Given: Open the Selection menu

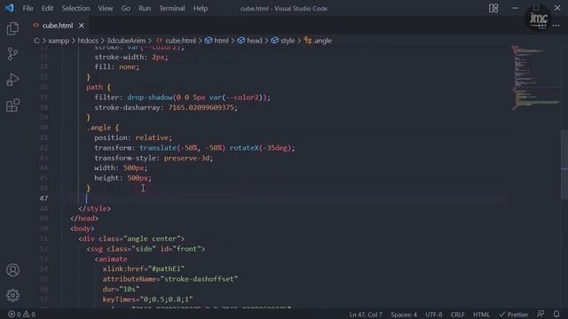Looking at the screenshot, I should 75,8.
